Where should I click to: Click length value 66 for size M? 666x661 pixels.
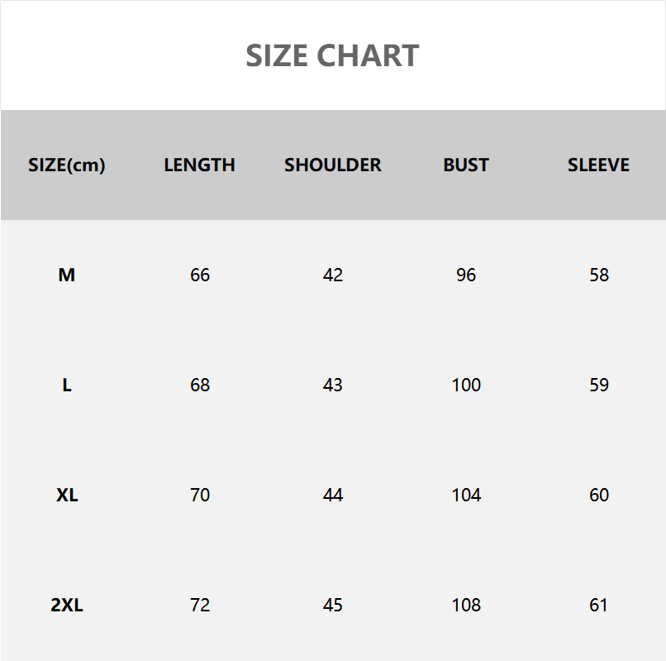pos(200,275)
